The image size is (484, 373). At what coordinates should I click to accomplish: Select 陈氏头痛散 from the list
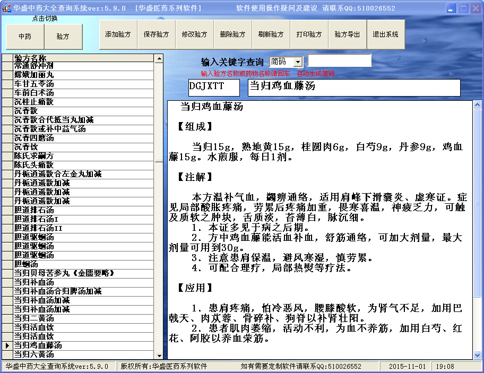coord(34,165)
